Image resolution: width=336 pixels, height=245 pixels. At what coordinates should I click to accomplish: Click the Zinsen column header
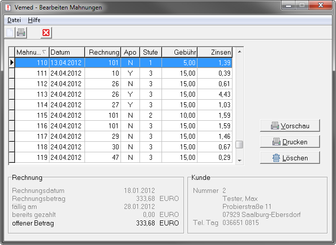pos(214,52)
